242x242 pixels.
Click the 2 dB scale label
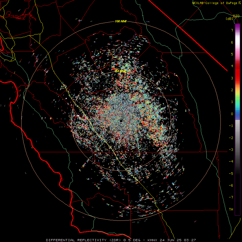pyautogui.click(x=232, y=90)
